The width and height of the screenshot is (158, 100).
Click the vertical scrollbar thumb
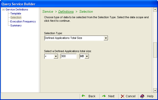(155, 50)
